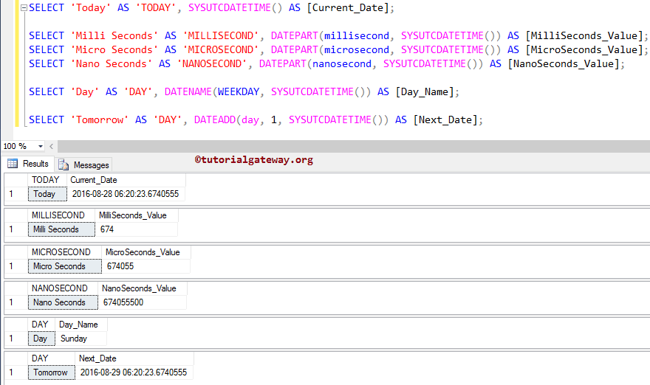Collapse the SQL code block outline toggle
Viewport: 650px width, 385px height.
click(24, 8)
